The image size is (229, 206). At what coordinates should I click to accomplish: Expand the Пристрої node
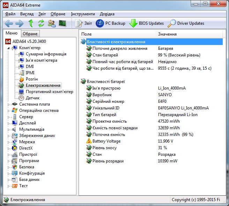[x=8, y=154]
